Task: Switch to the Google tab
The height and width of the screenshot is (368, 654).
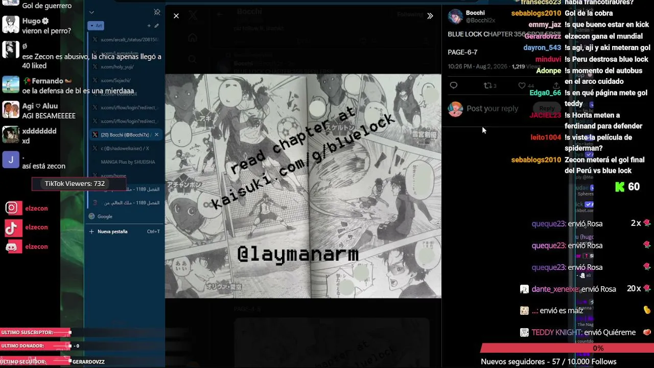Action: (125, 216)
